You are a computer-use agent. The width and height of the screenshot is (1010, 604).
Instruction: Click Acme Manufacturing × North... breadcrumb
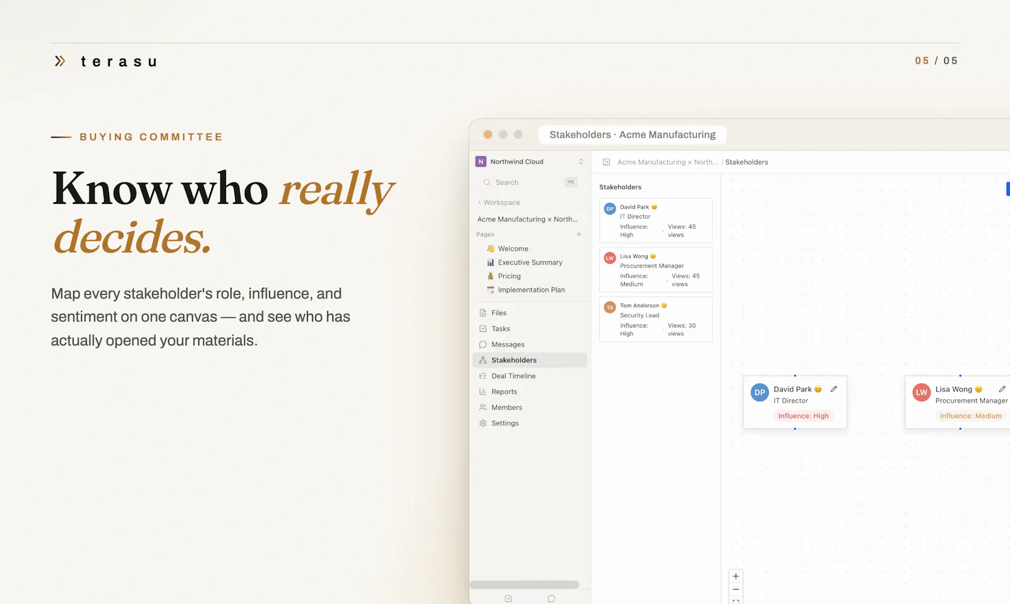pos(667,162)
